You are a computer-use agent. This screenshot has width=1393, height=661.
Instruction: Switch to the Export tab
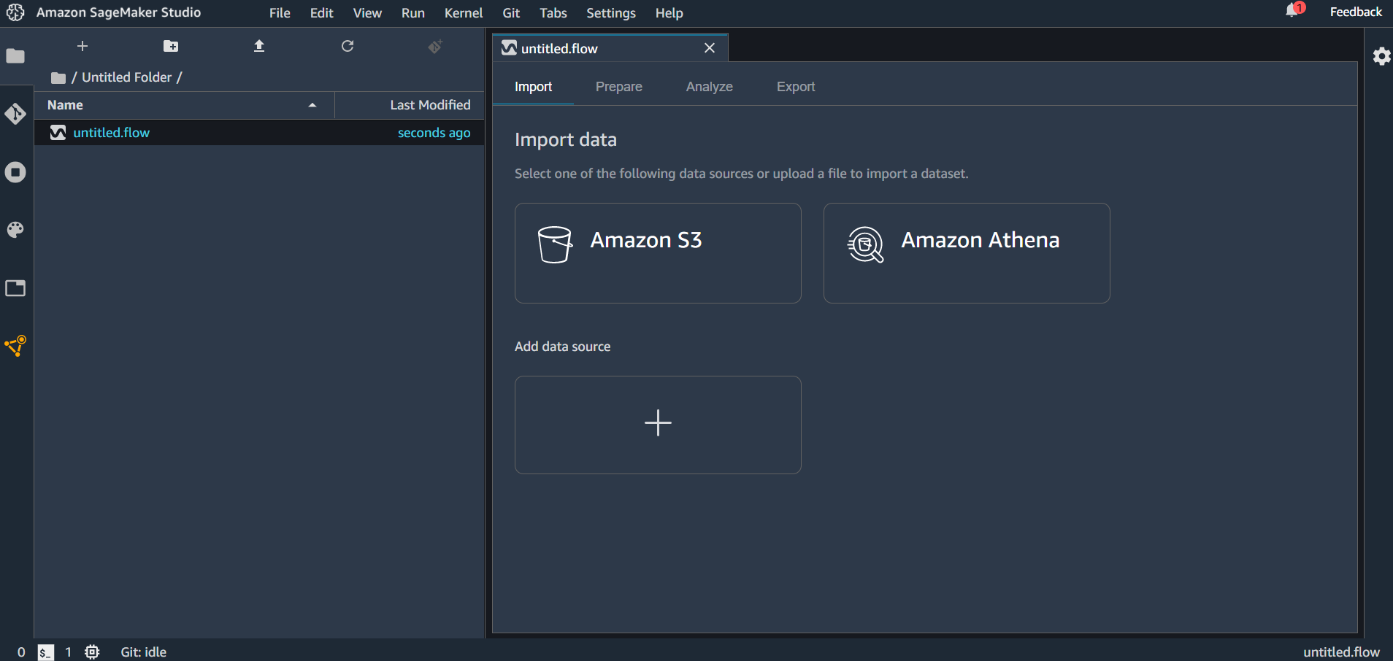tap(796, 87)
